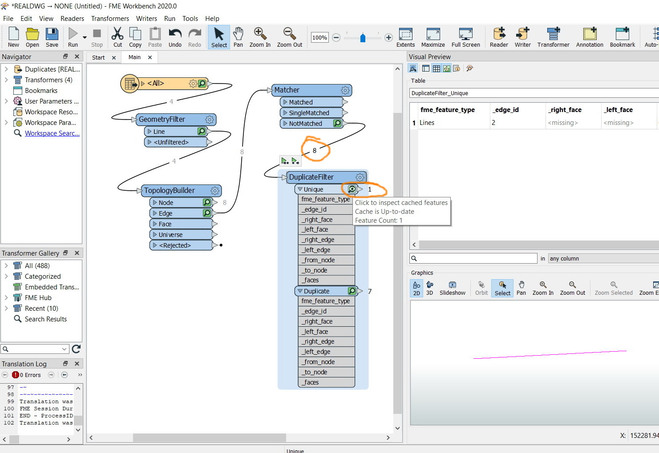Open the 'any column' search dropdown
The height and width of the screenshot is (453, 659).
click(603, 259)
